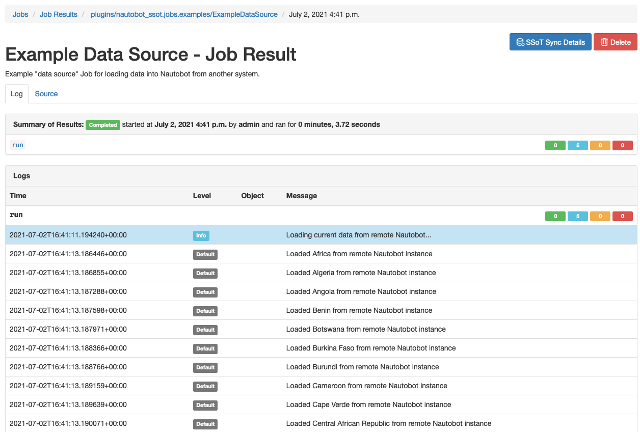
Task: Click the Jobs breadcrumb link
Action: coord(20,14)
